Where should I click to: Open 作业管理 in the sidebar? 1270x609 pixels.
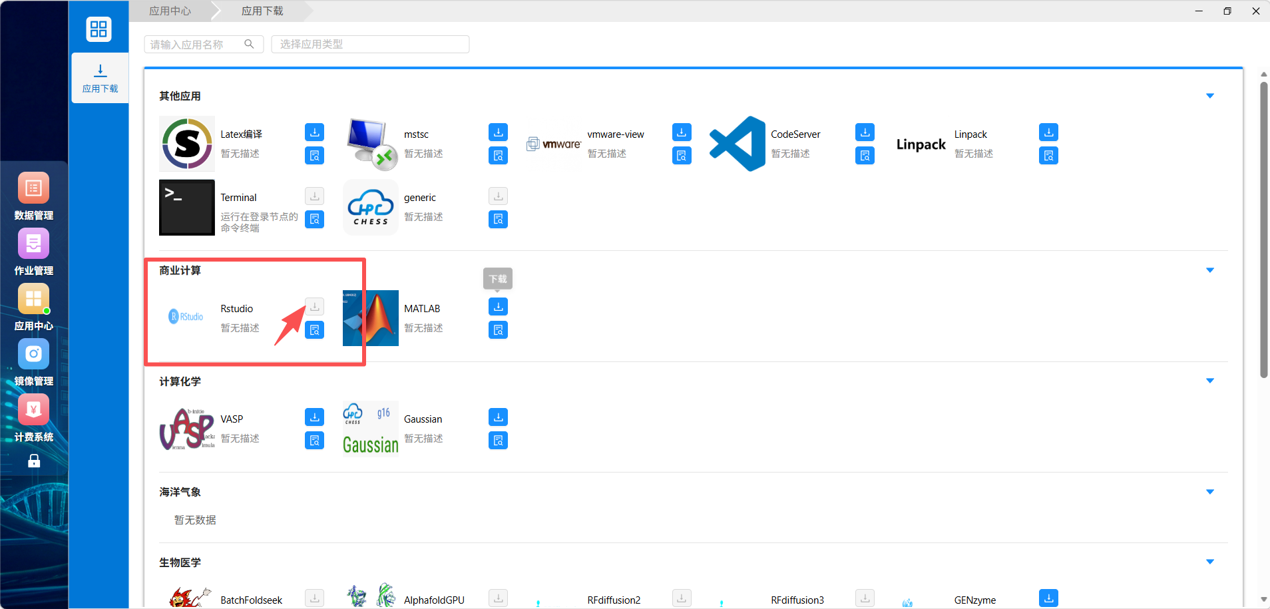[34, 252]
